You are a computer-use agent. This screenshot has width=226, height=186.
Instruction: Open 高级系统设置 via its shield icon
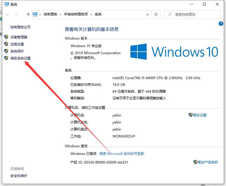[6, 58]
